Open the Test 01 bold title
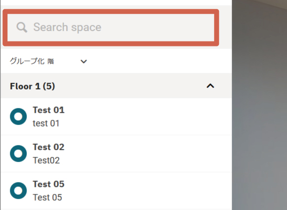The height and width of the screenshot is (210, 287). tap(48, 110)
